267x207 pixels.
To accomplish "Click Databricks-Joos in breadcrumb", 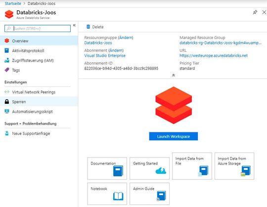I will coord(42,3).
